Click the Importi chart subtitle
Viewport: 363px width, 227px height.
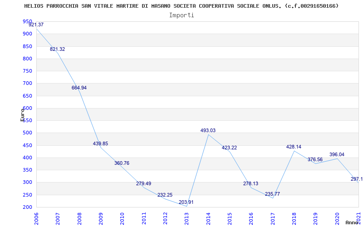181,15
